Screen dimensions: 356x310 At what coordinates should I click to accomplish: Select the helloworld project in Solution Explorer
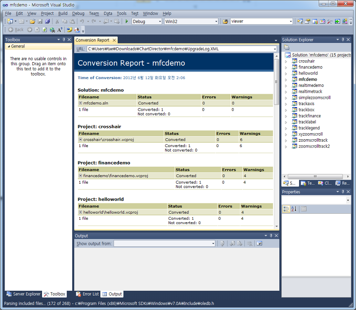[x=308, y=73]
